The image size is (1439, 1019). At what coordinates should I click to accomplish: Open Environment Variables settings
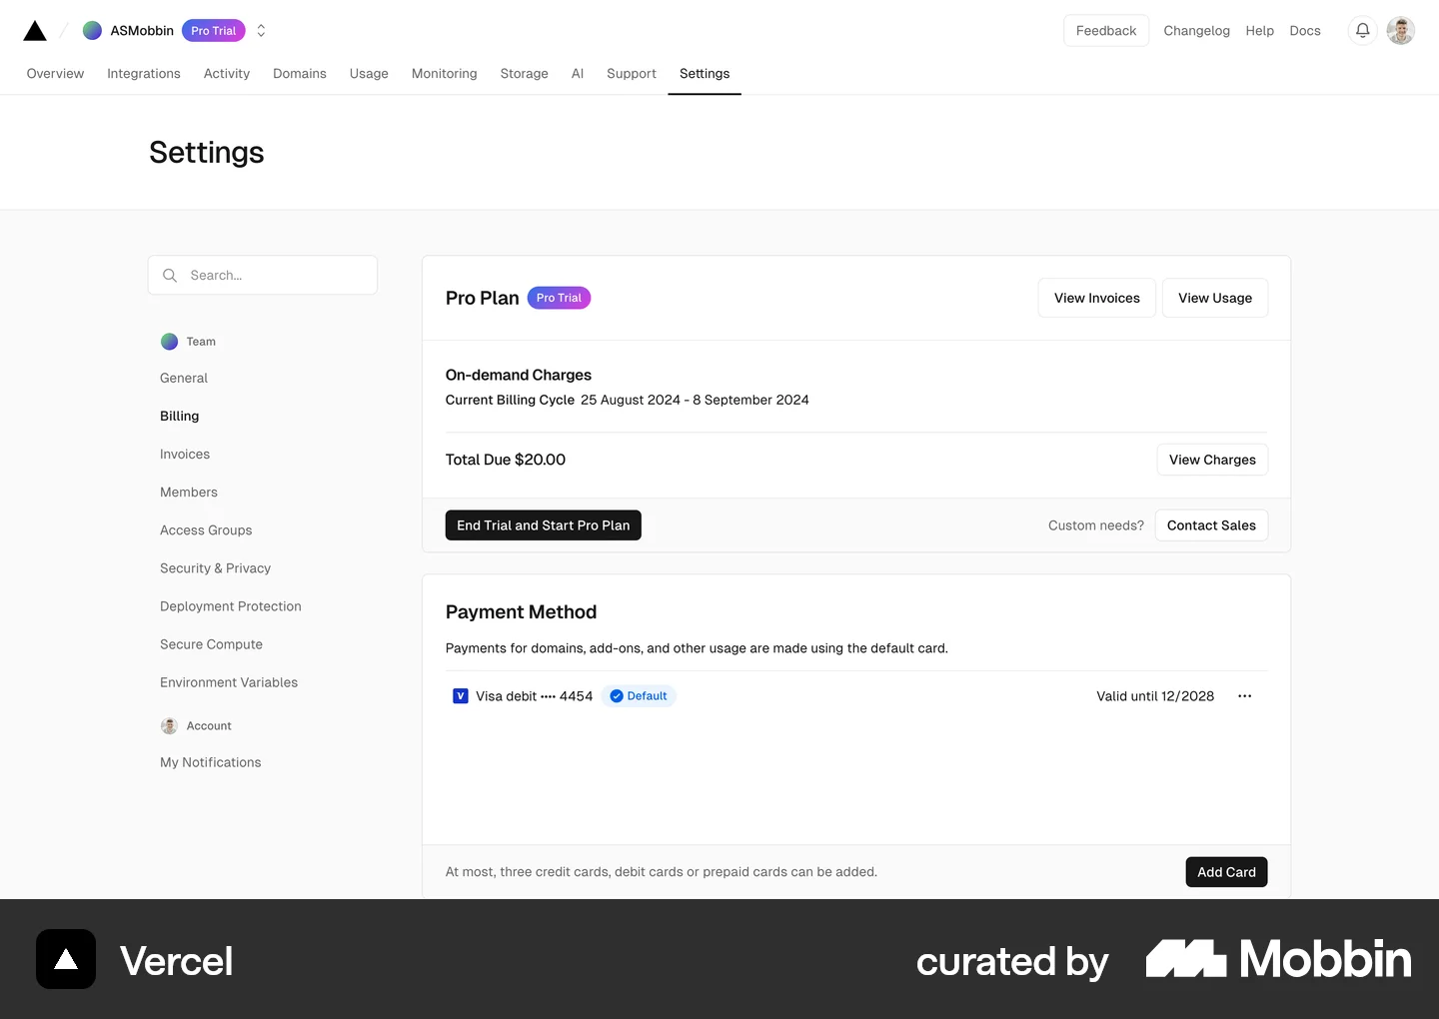click(229, 682)
